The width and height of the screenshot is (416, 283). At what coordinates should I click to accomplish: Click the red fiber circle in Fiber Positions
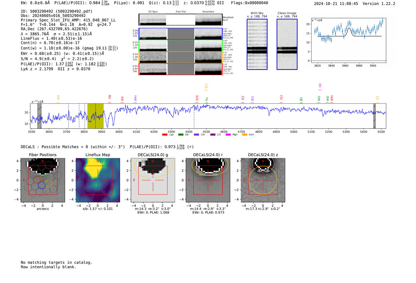37,179
